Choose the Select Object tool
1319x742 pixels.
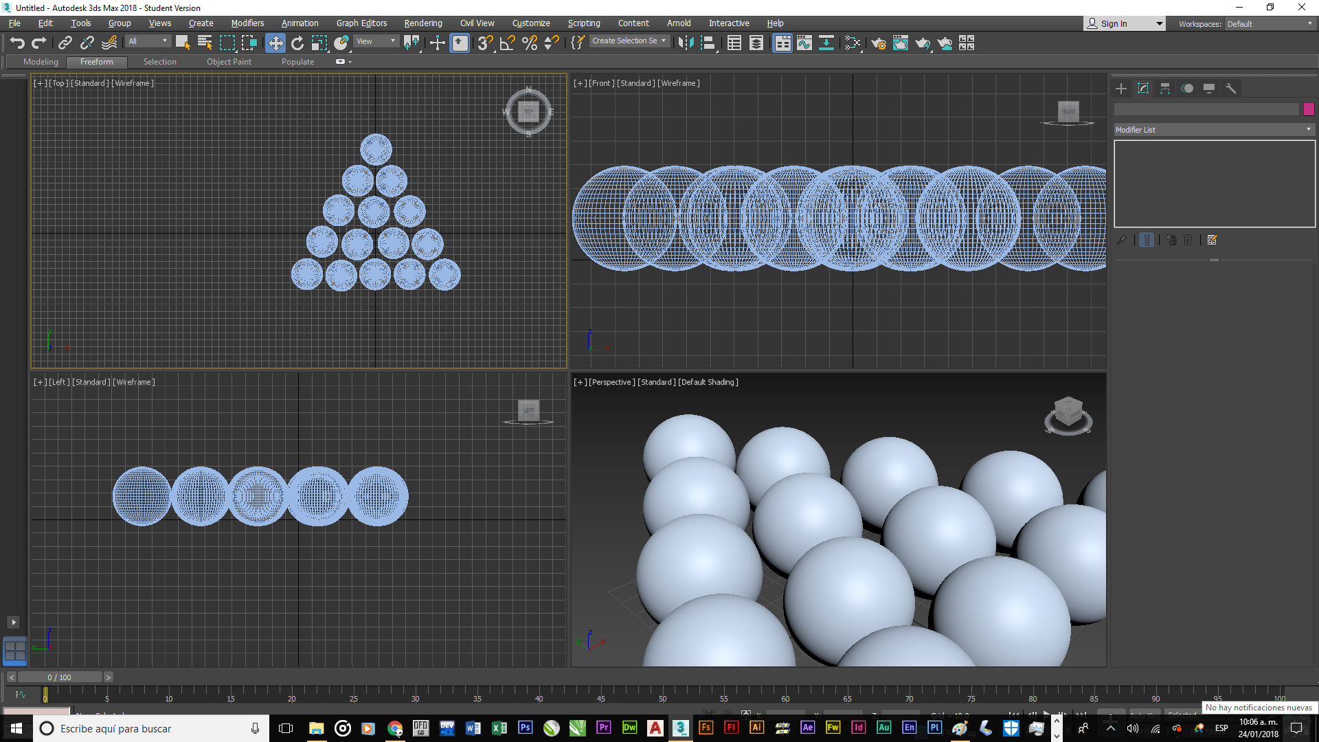[182, 43]
